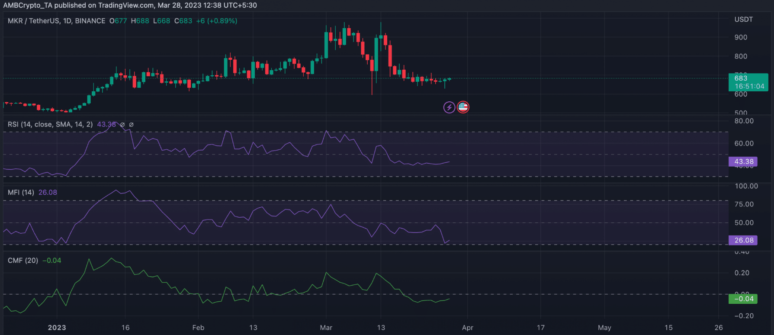Click the 900 level on the price axis
The height and width of the screenshot is (335, 774).
pos(741,37)
